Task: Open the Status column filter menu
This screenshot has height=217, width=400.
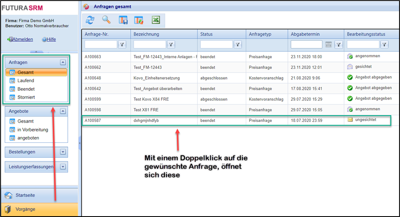Action: tap(238, 44)
